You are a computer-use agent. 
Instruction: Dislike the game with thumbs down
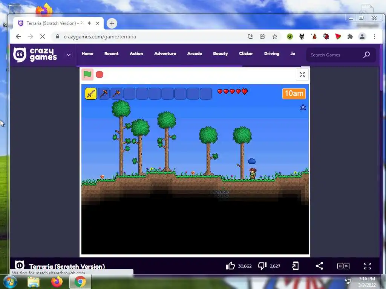[262, 266]
